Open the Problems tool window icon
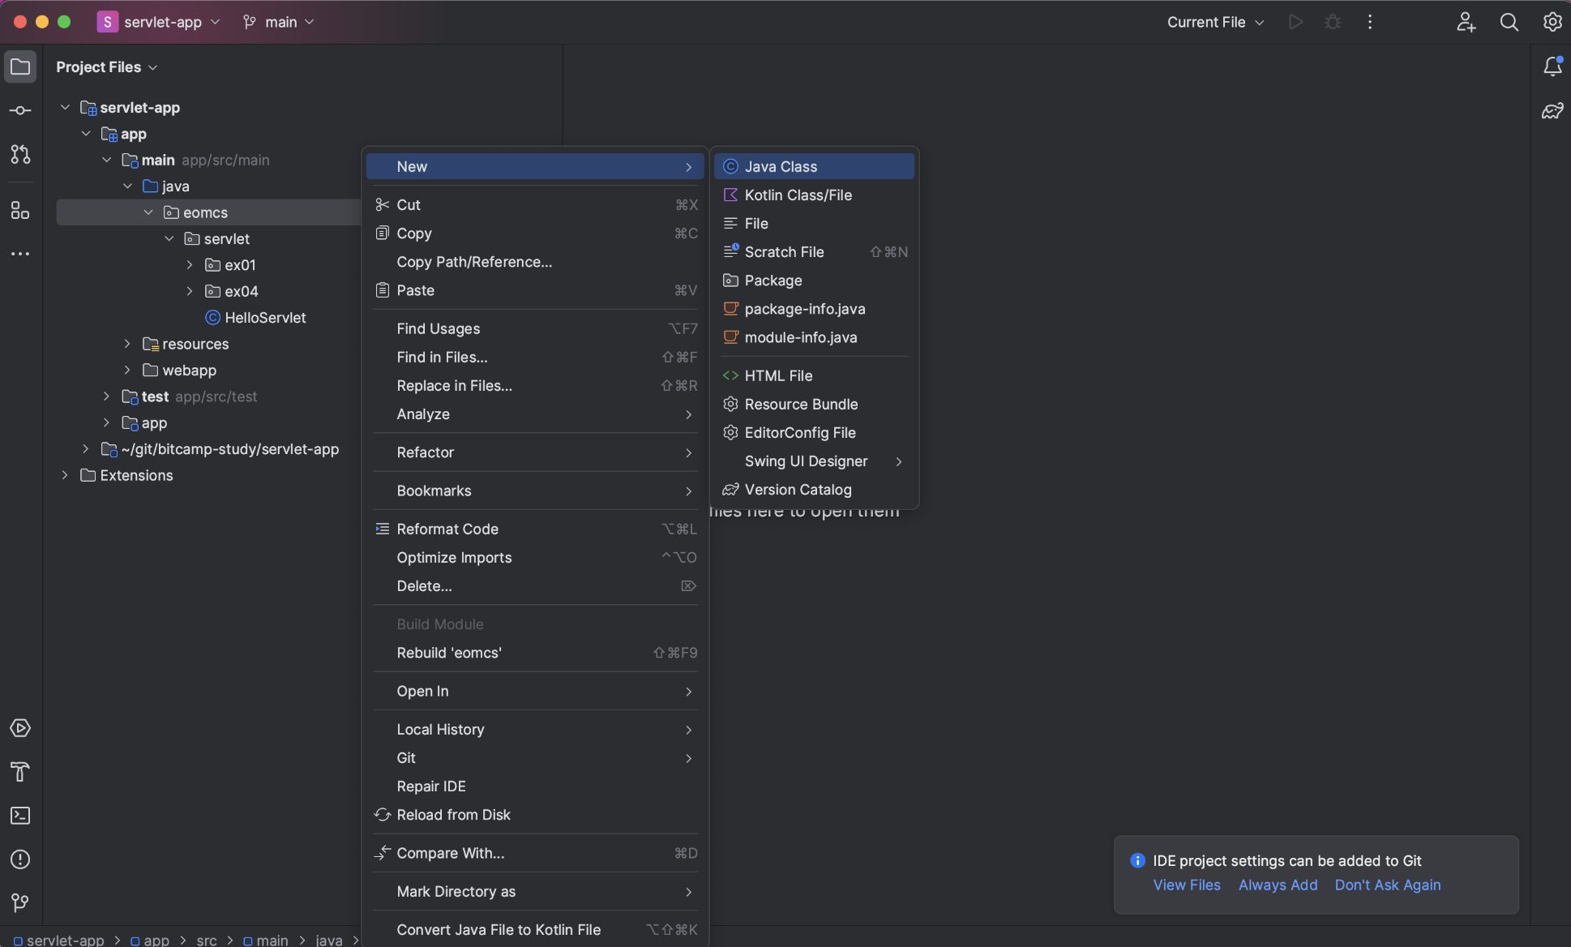1571x947 pixels. 20,859
